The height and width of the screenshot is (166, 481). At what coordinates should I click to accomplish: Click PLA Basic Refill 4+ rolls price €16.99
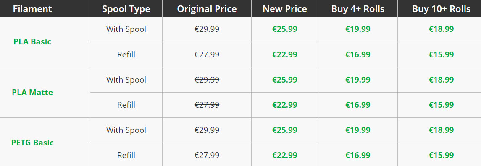(357, 54)
